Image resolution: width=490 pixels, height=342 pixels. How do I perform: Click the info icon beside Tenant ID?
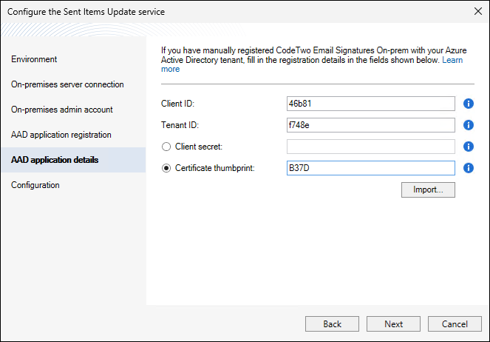point(468,125)
